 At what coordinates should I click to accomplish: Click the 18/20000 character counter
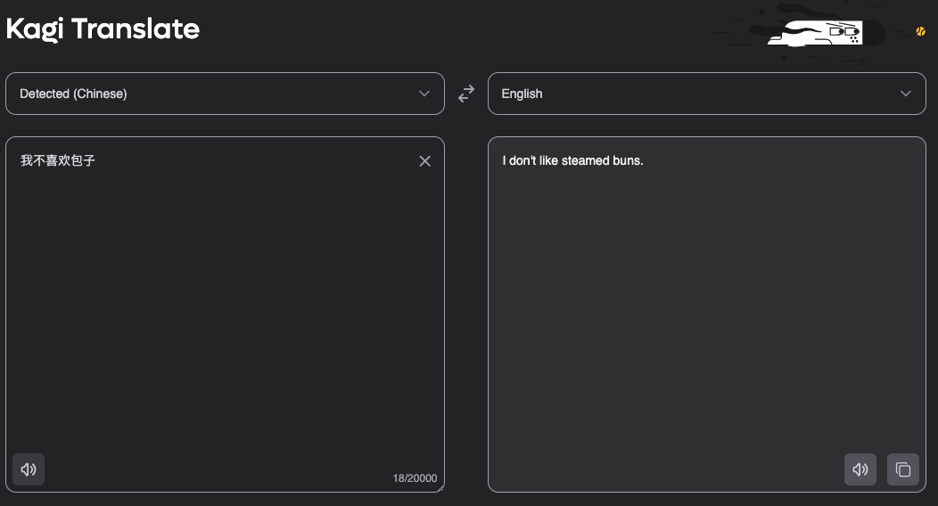[x=415, y=478]
